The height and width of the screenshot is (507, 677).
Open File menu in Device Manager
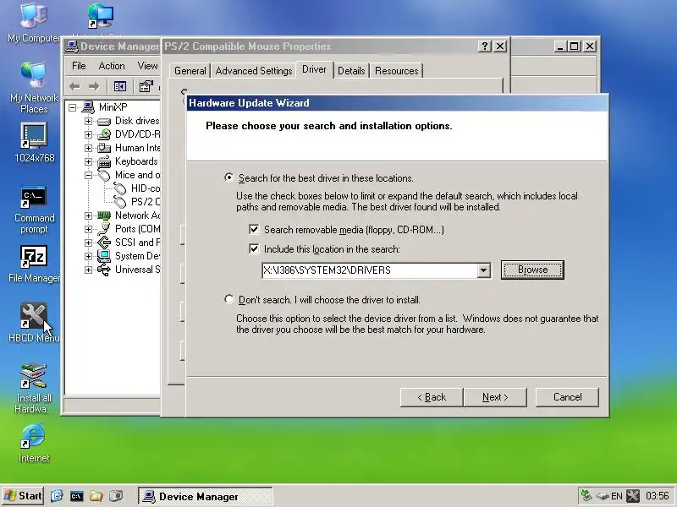tap(79, 66)
